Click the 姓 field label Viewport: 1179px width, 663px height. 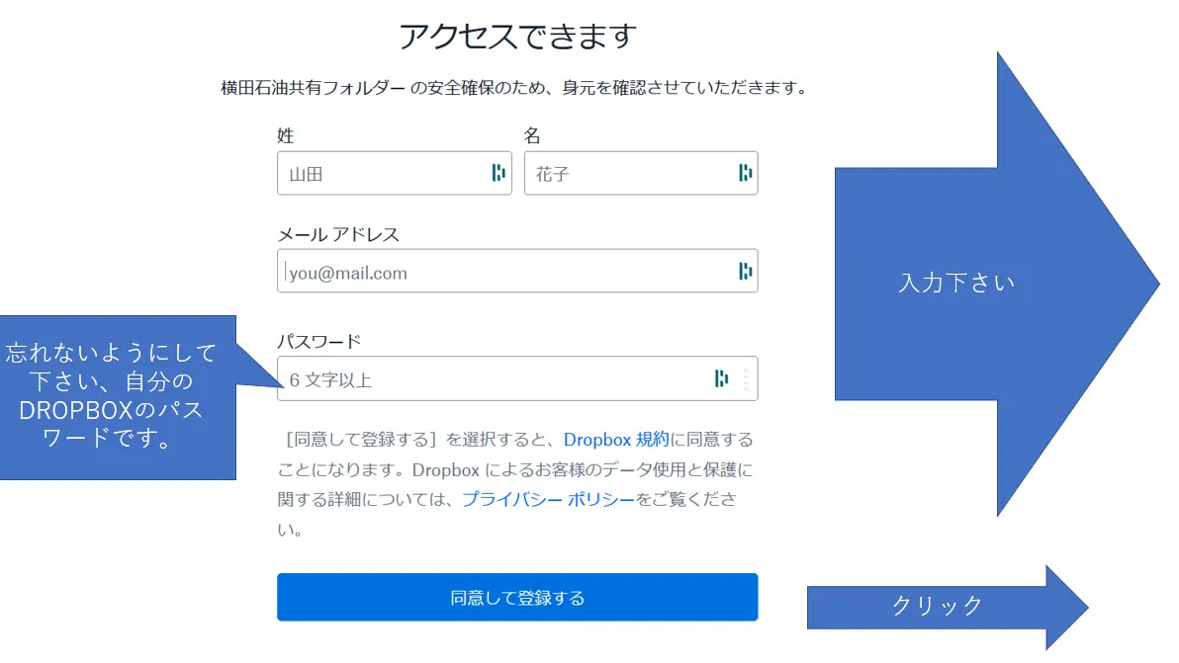pyautogui.click(x=286, y=135)
